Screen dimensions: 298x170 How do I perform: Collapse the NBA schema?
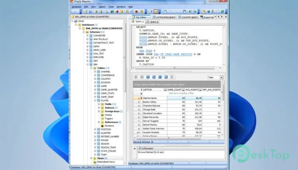87,65
